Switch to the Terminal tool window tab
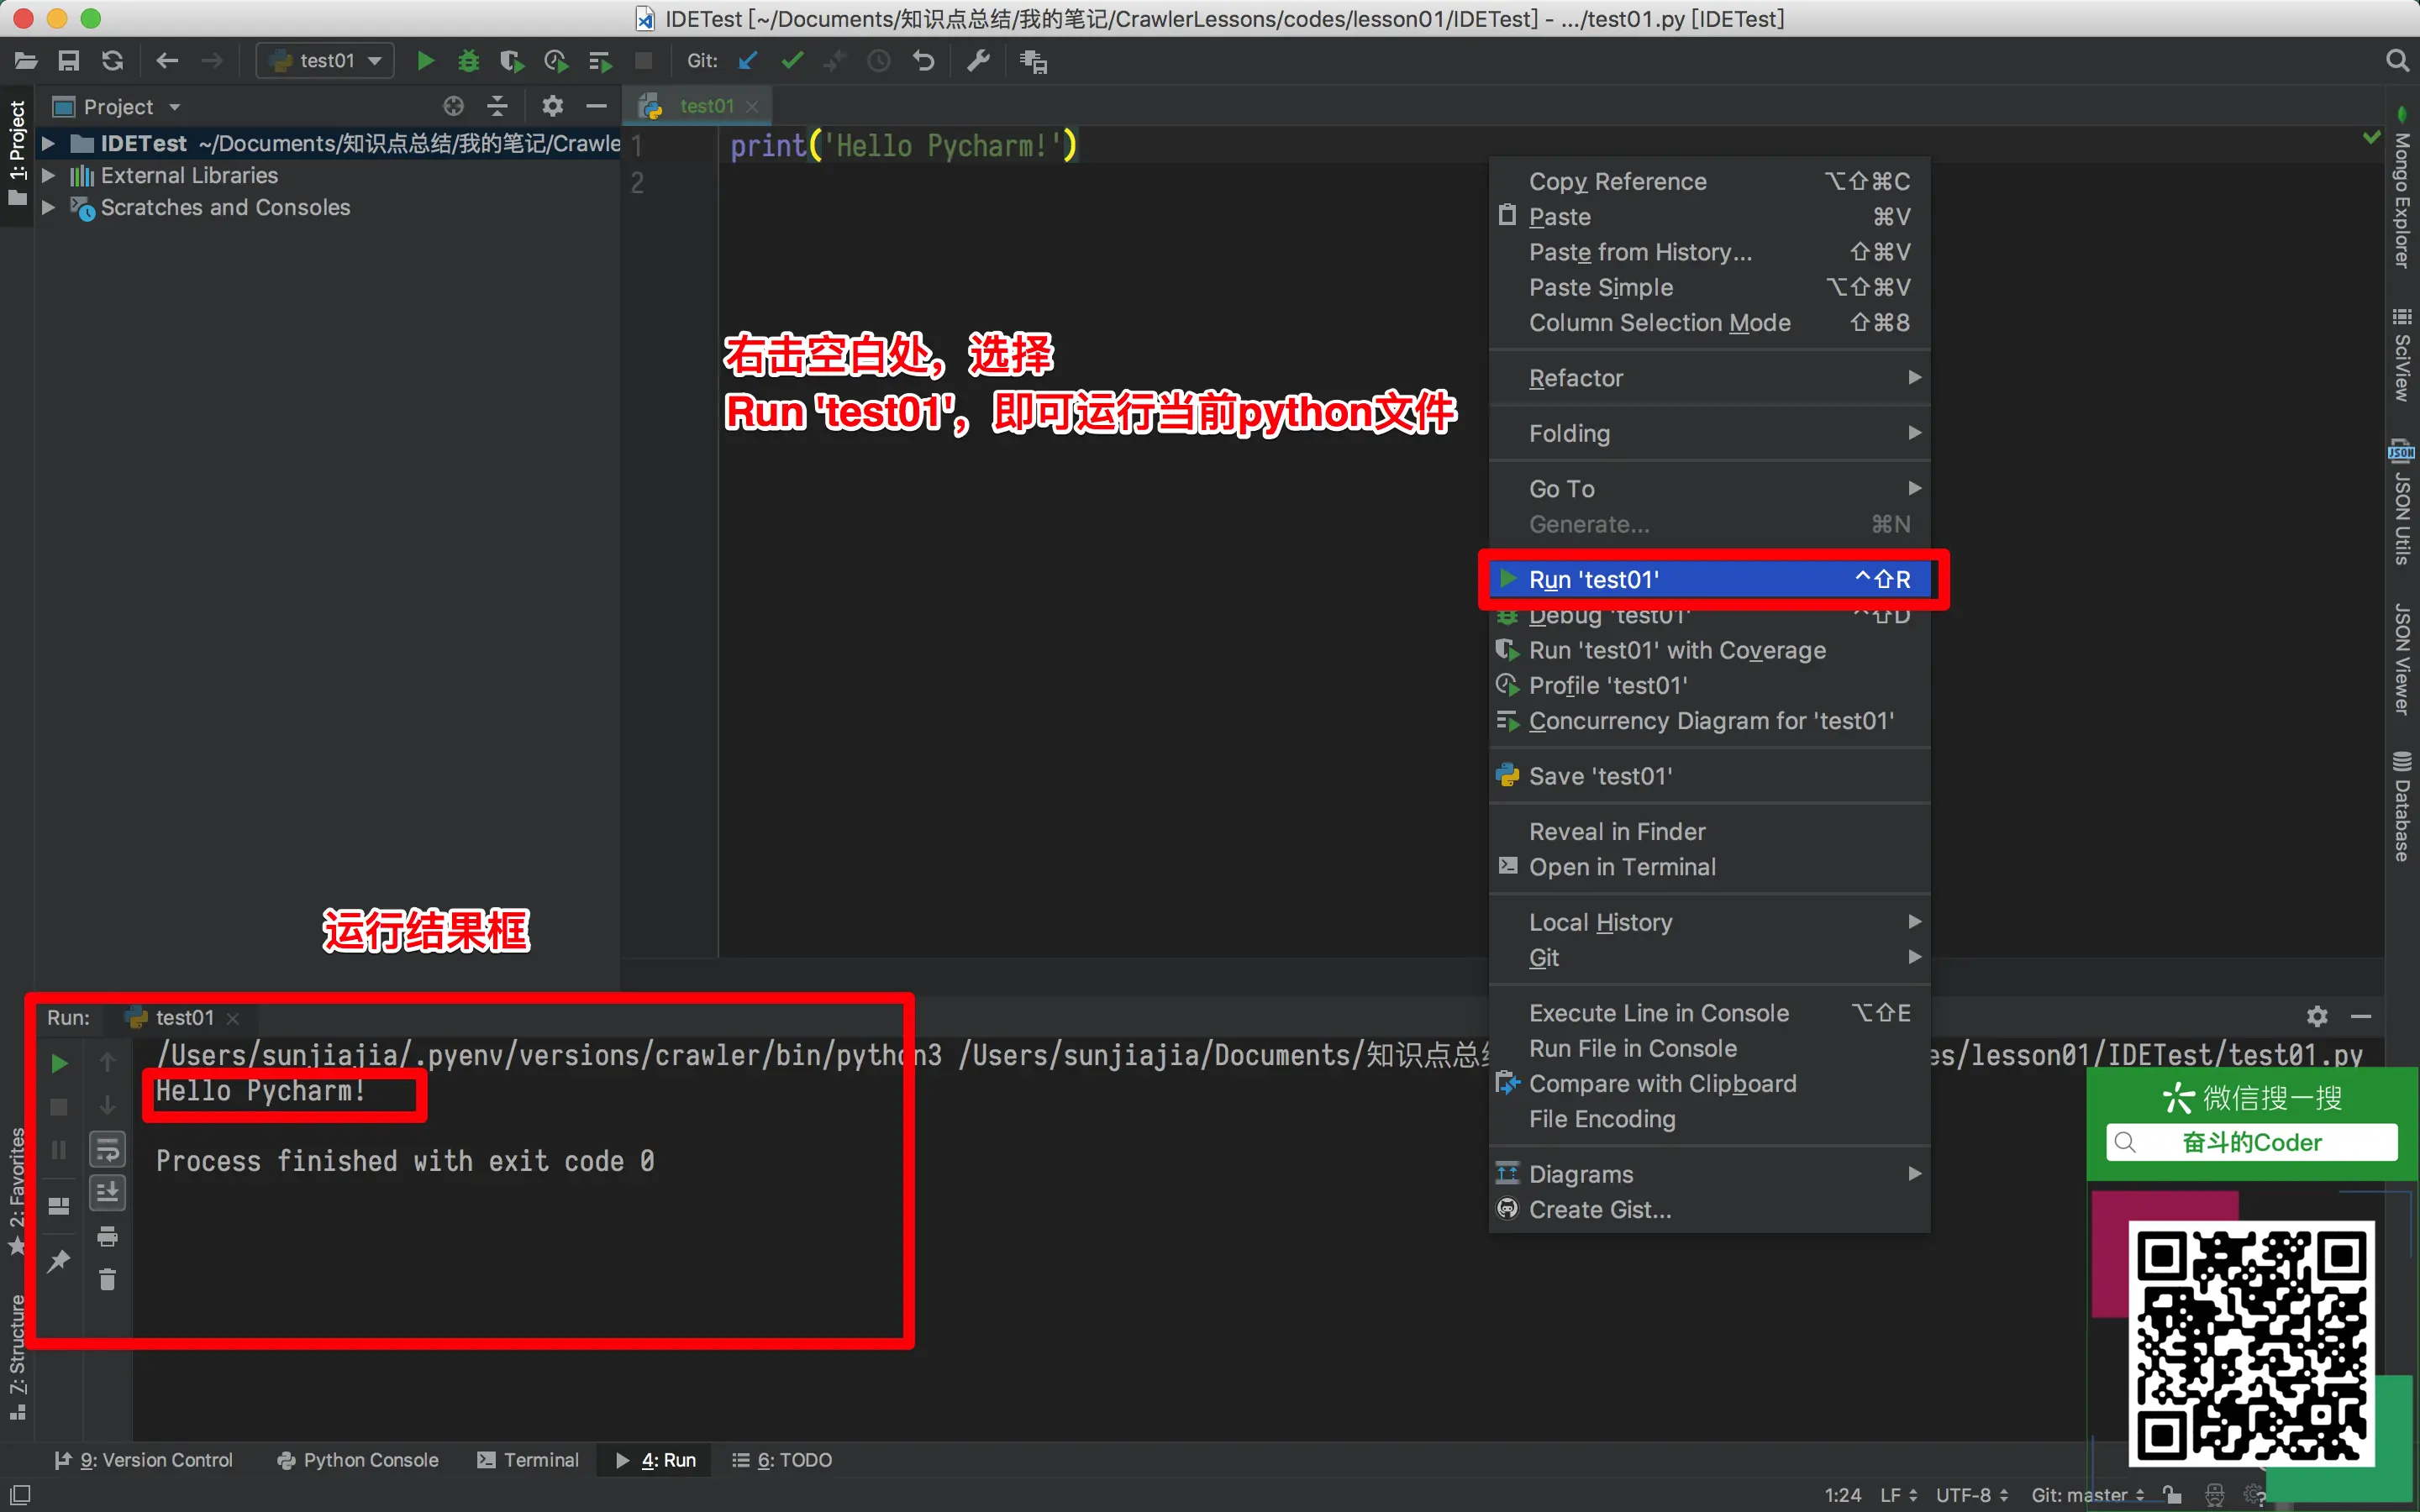Image resolution: width=2420 pixels, height=1512 pixels. (529, 1460)
